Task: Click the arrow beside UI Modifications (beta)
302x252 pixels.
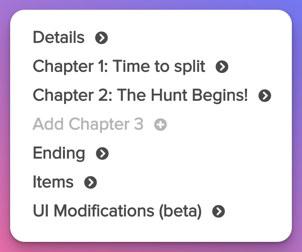Action: (218, 211)
